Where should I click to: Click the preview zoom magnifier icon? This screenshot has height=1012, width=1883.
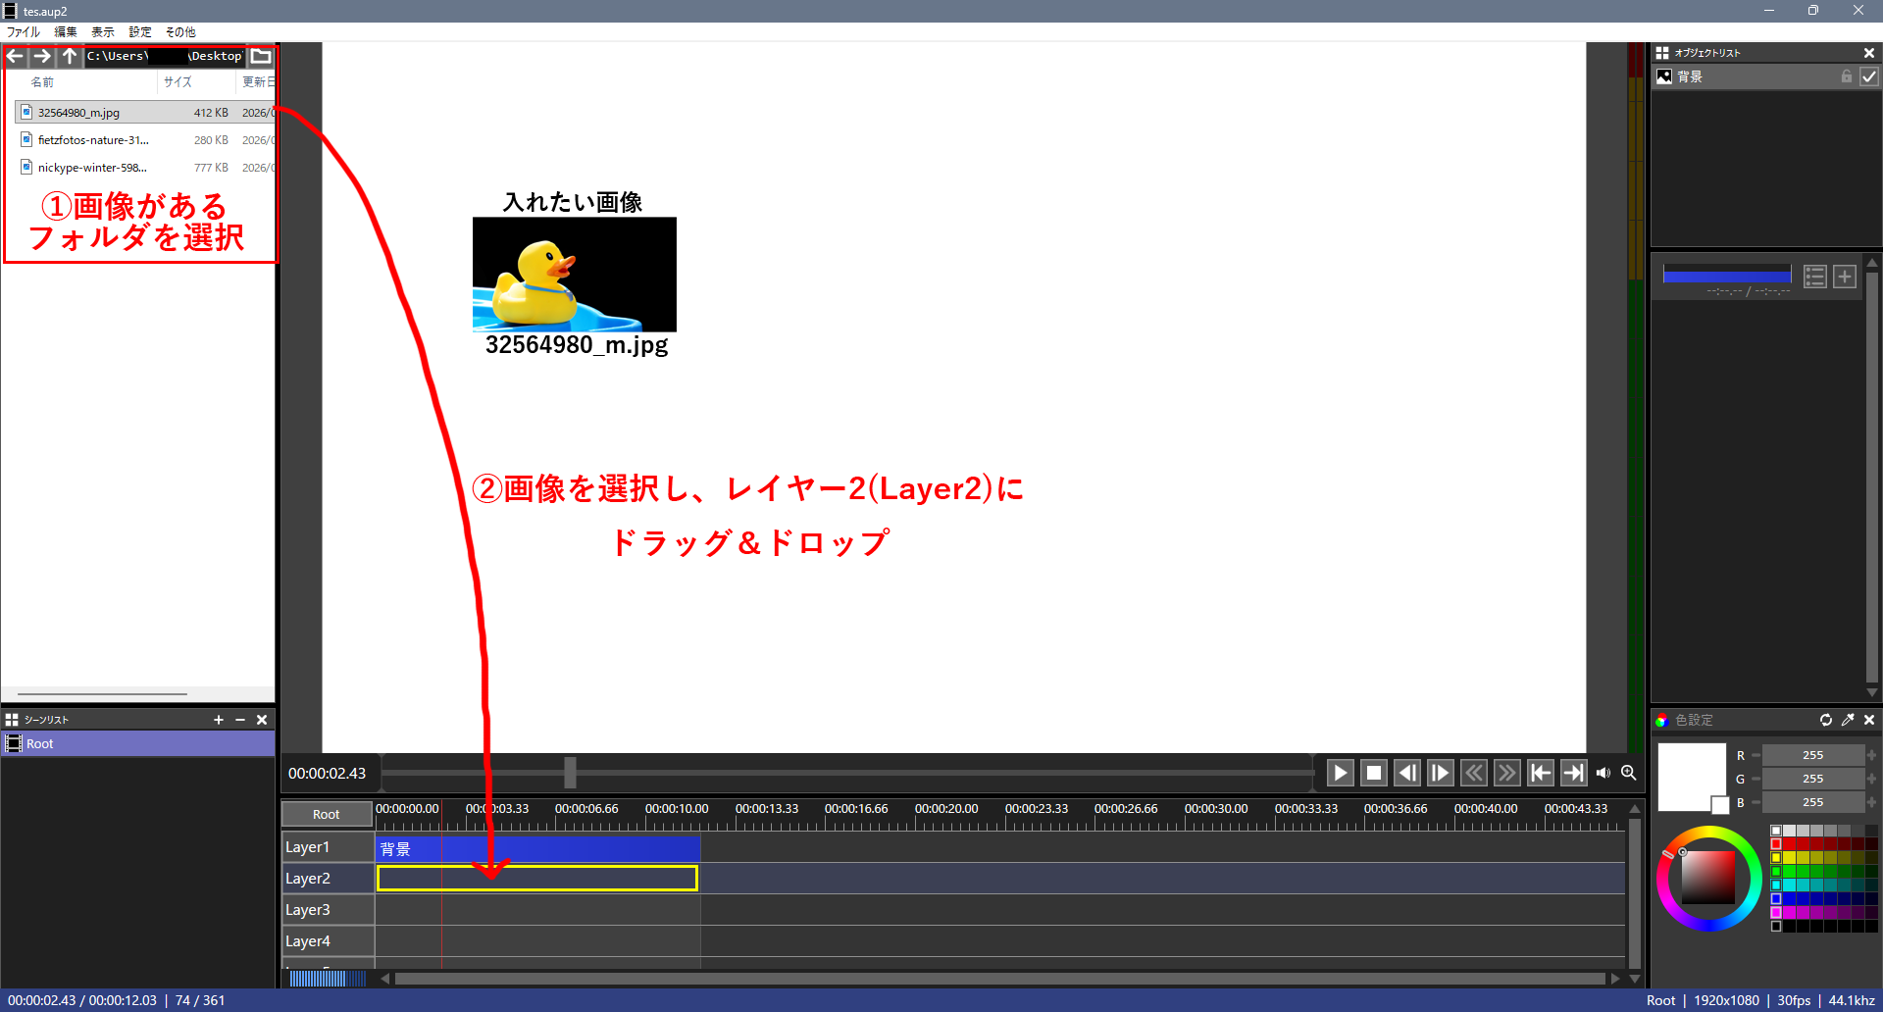point(1629,773)
